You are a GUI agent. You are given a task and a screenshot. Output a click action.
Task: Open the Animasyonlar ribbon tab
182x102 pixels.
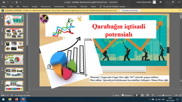[46, 7]
